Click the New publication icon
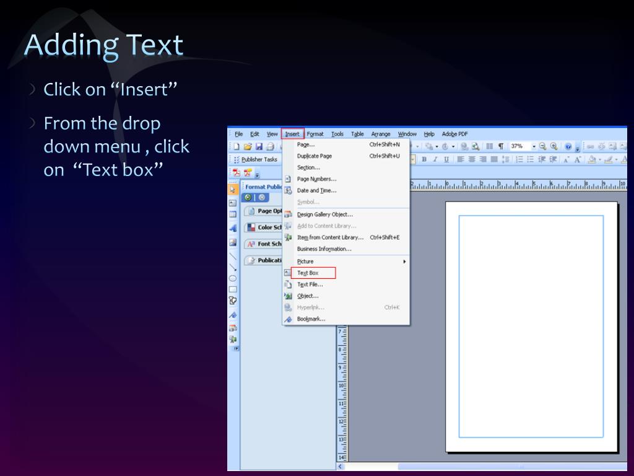634x476 pixels. click(x=237, y=146)
